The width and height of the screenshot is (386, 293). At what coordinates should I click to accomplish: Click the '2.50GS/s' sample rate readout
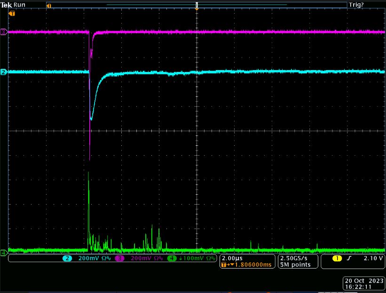click(294, 258)
